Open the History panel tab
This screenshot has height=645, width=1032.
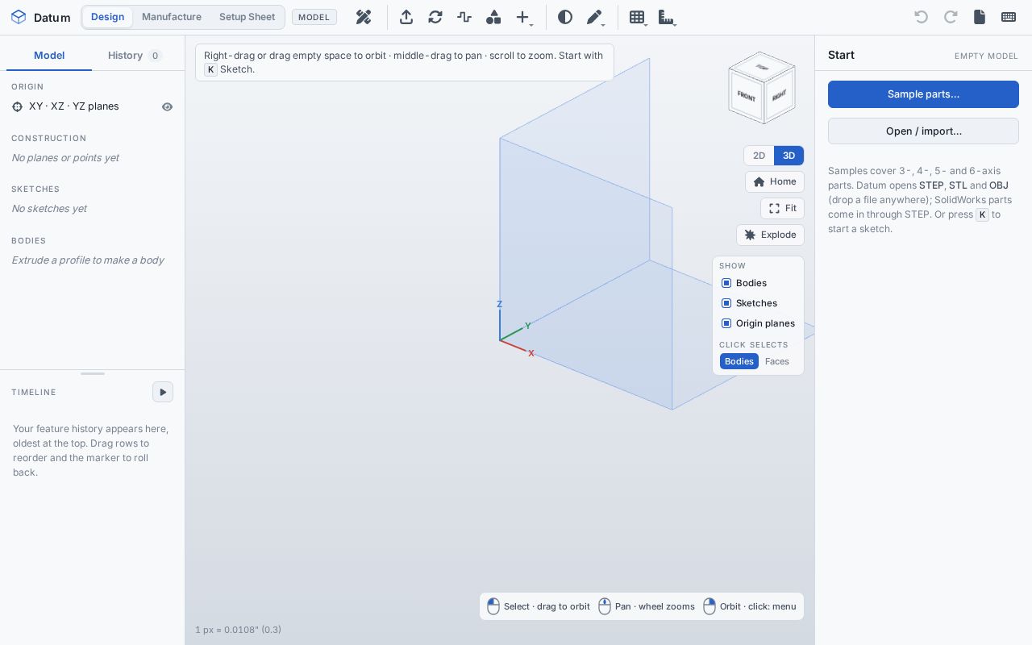(135, 56)
